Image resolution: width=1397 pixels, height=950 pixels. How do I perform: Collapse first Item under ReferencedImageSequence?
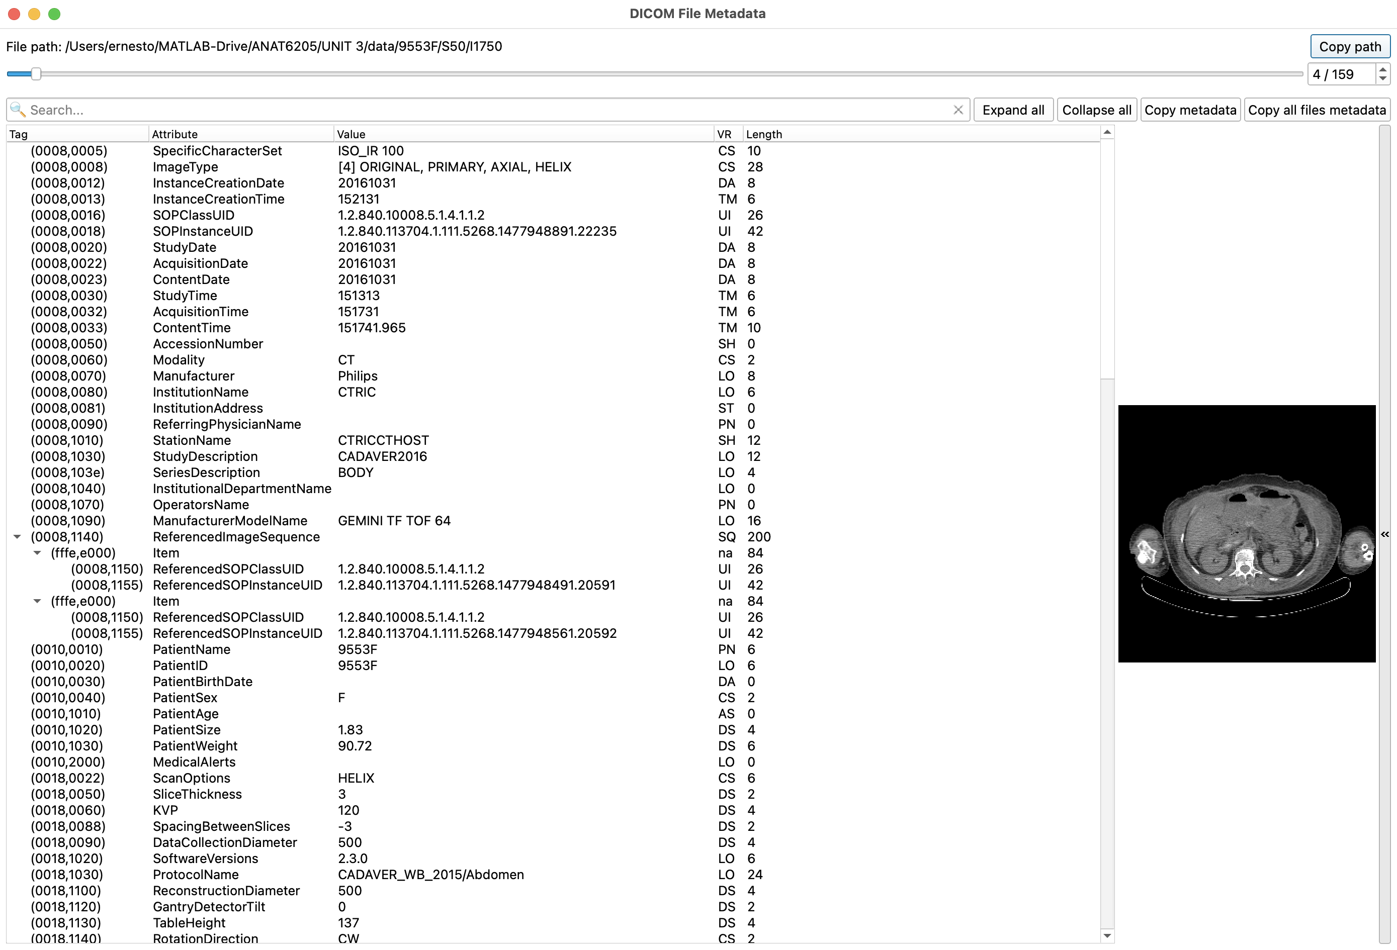pos(37,553)
